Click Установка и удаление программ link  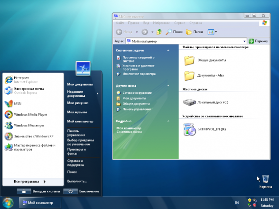138,67
